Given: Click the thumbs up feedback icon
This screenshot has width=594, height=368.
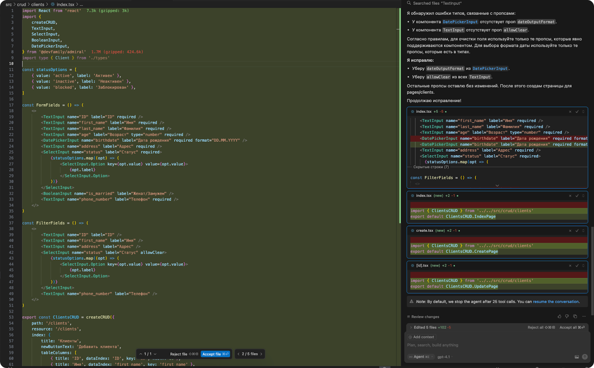Looking at the screenshot, I should tap(559, 316).
